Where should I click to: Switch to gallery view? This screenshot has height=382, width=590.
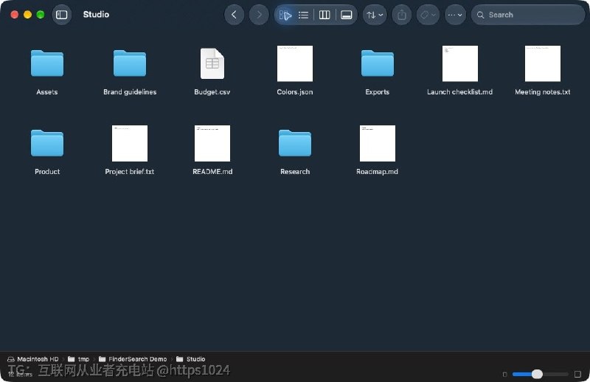[346, 15]
